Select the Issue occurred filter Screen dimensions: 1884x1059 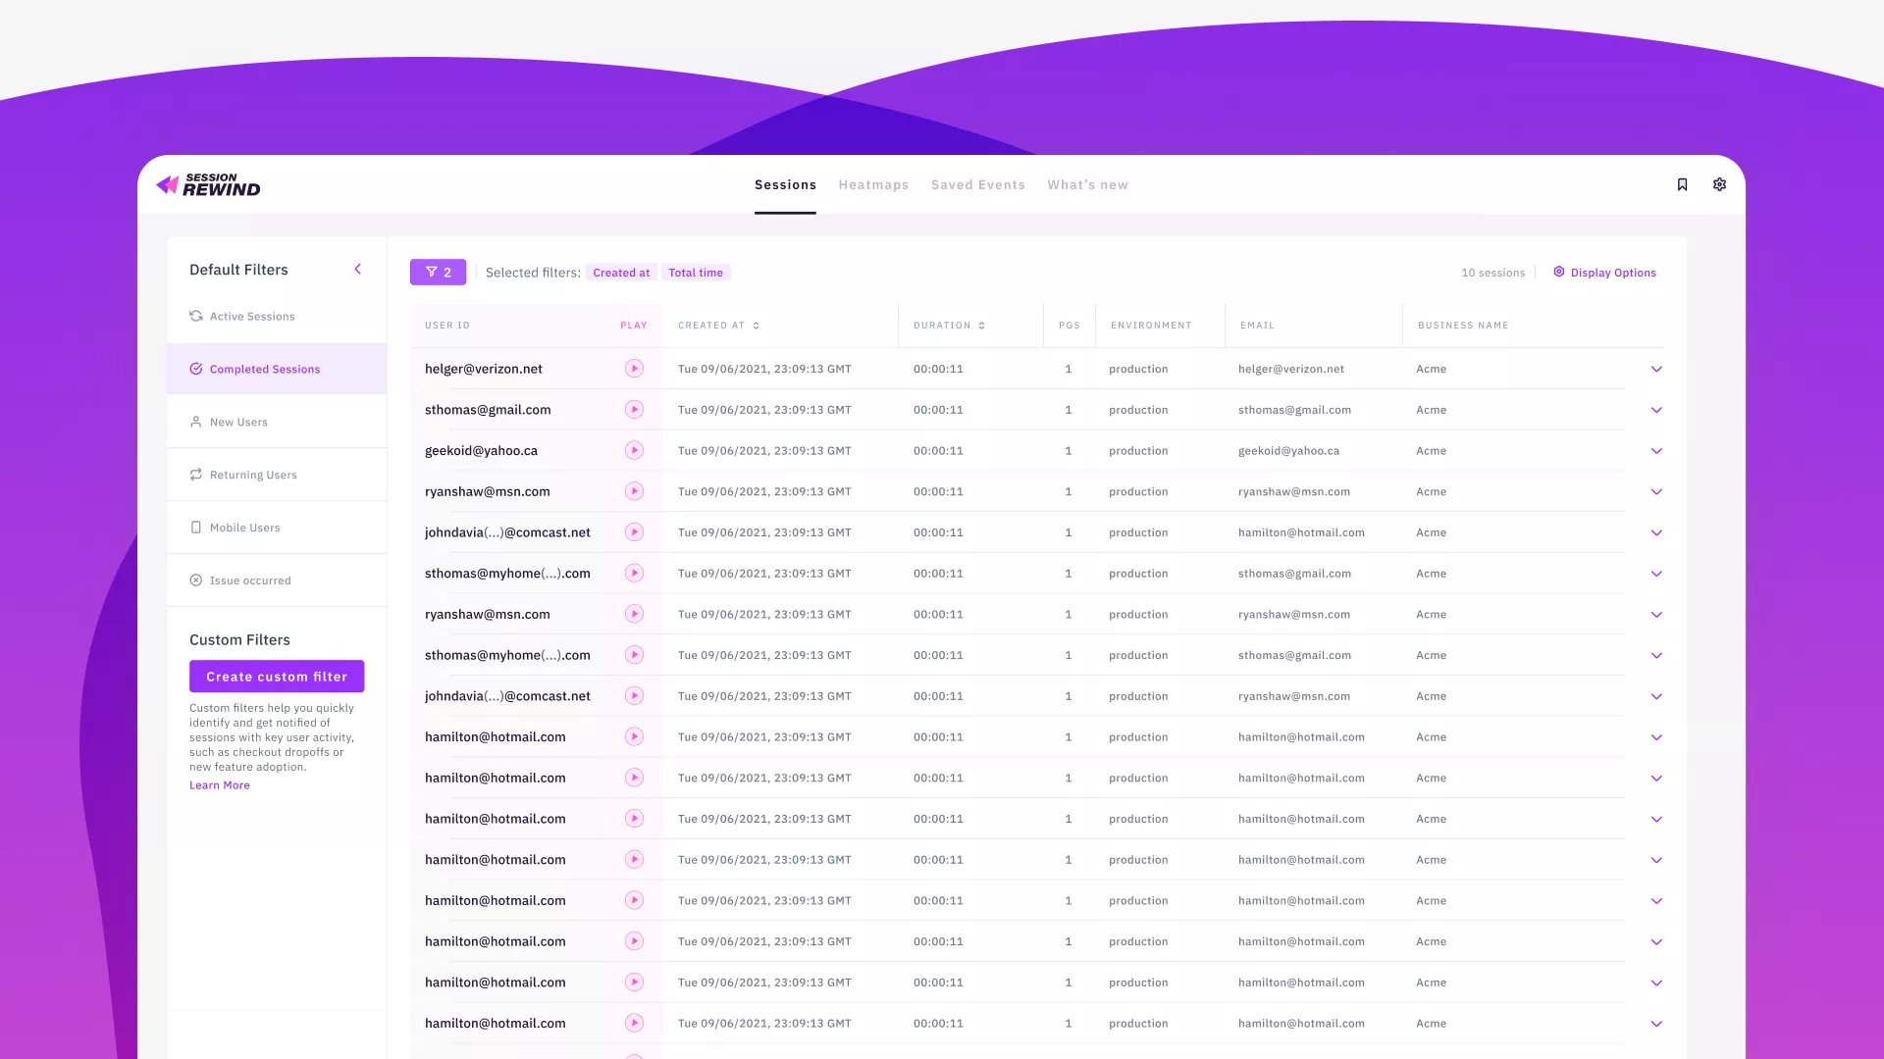click(x=250, y=580)
